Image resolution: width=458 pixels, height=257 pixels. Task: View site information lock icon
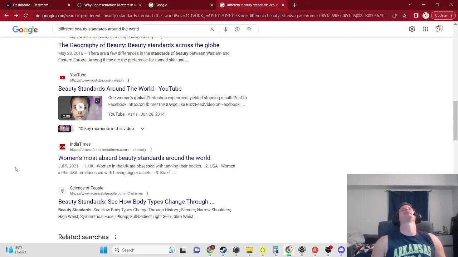pos(37,16)
